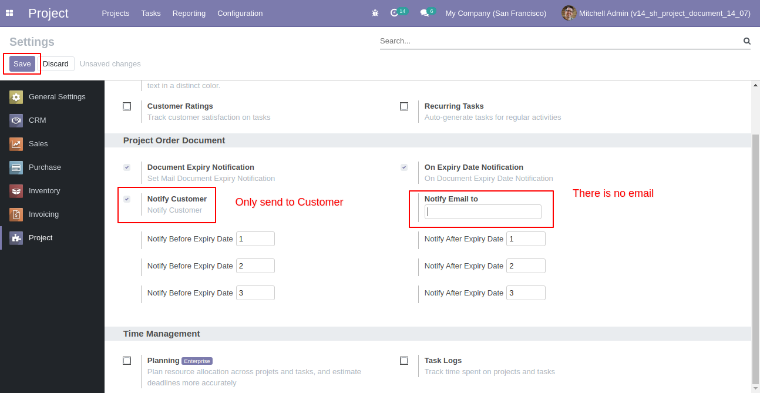Screen dimensions: 760x393
Task: Click the Task Logs label
Action: 443,361
